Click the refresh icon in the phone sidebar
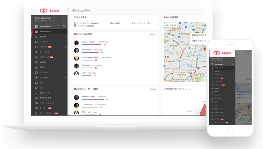Image resolution: width=263 pixels, height=149 pixels. (233, 61)
